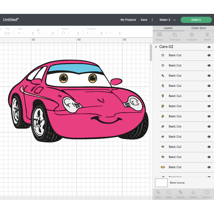The height and width of the screenshot is (214, 214).
Task: Click Save in the top bar
Action: pos(144,20)
